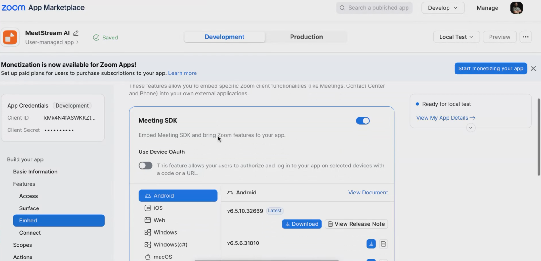Open release note icon for v6.5.6.31810

(383, 244)
